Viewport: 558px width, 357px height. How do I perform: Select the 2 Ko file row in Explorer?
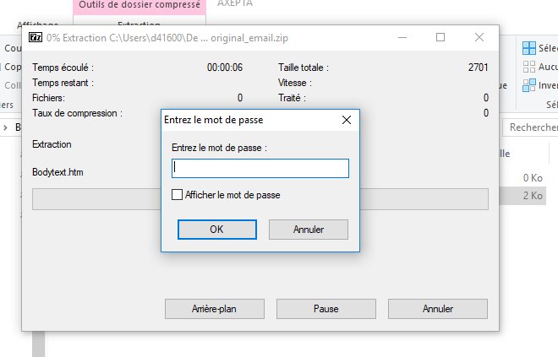[x=524, y=196]
